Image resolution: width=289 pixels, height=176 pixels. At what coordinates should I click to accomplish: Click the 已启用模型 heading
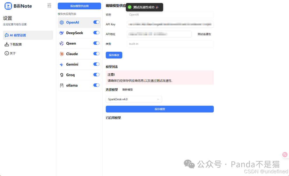[x=113, y=118]
